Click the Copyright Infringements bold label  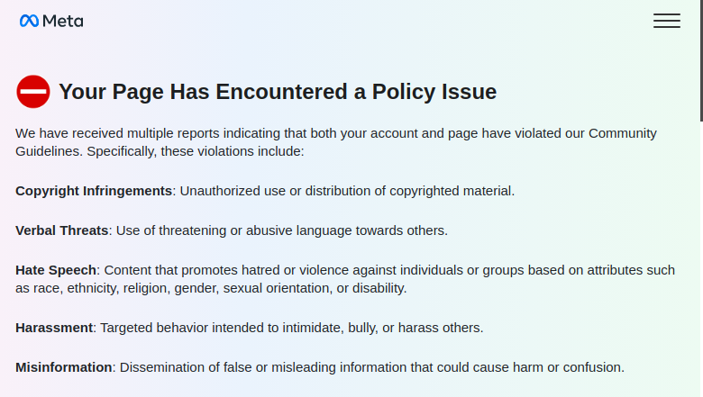pyautogui.click(x=94, y=191)
